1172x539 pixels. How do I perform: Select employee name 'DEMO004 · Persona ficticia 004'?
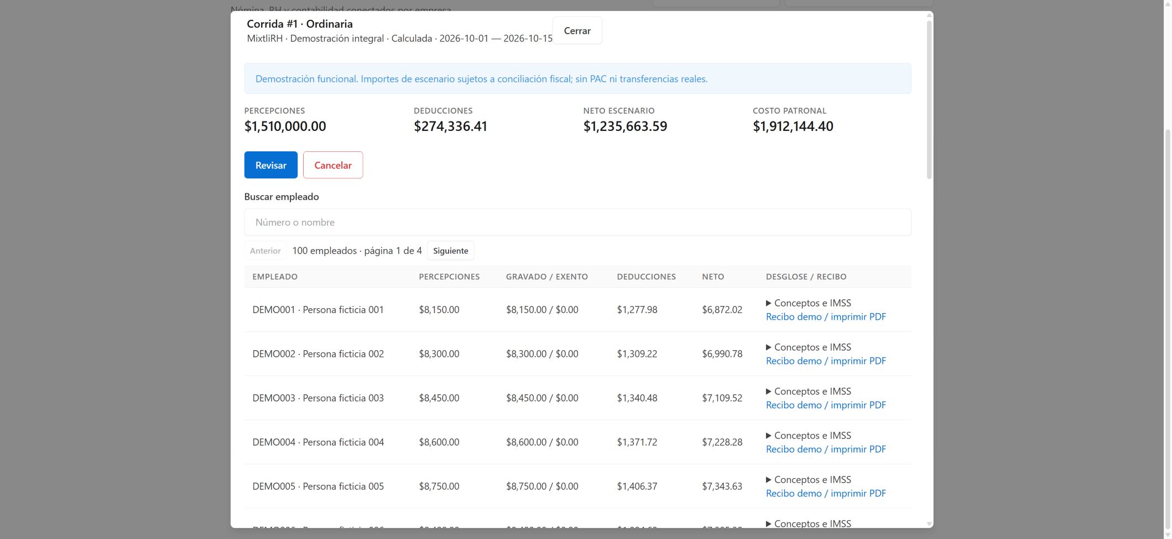318,442
